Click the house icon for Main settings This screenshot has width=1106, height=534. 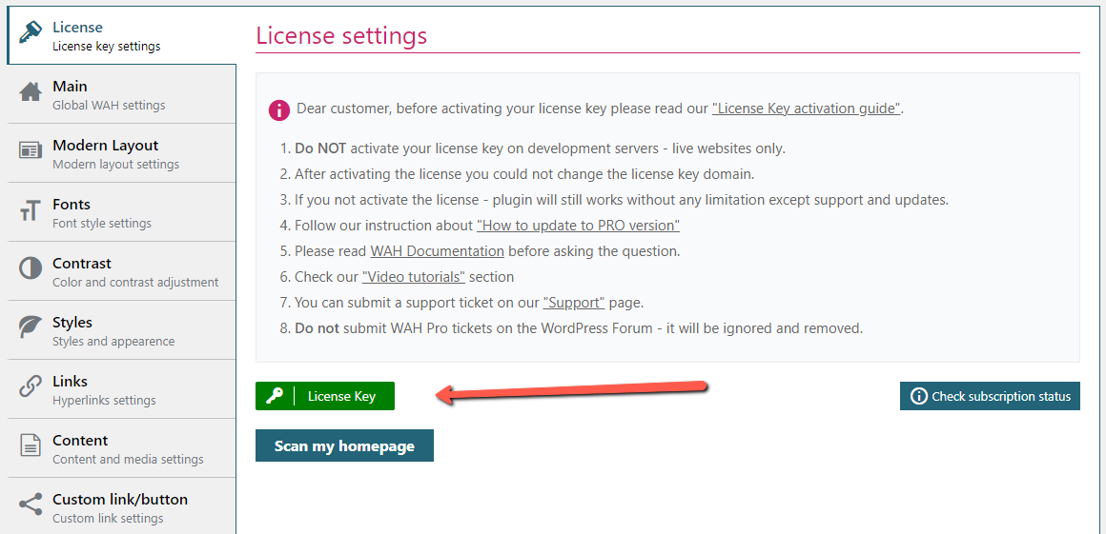click(31, 92)
